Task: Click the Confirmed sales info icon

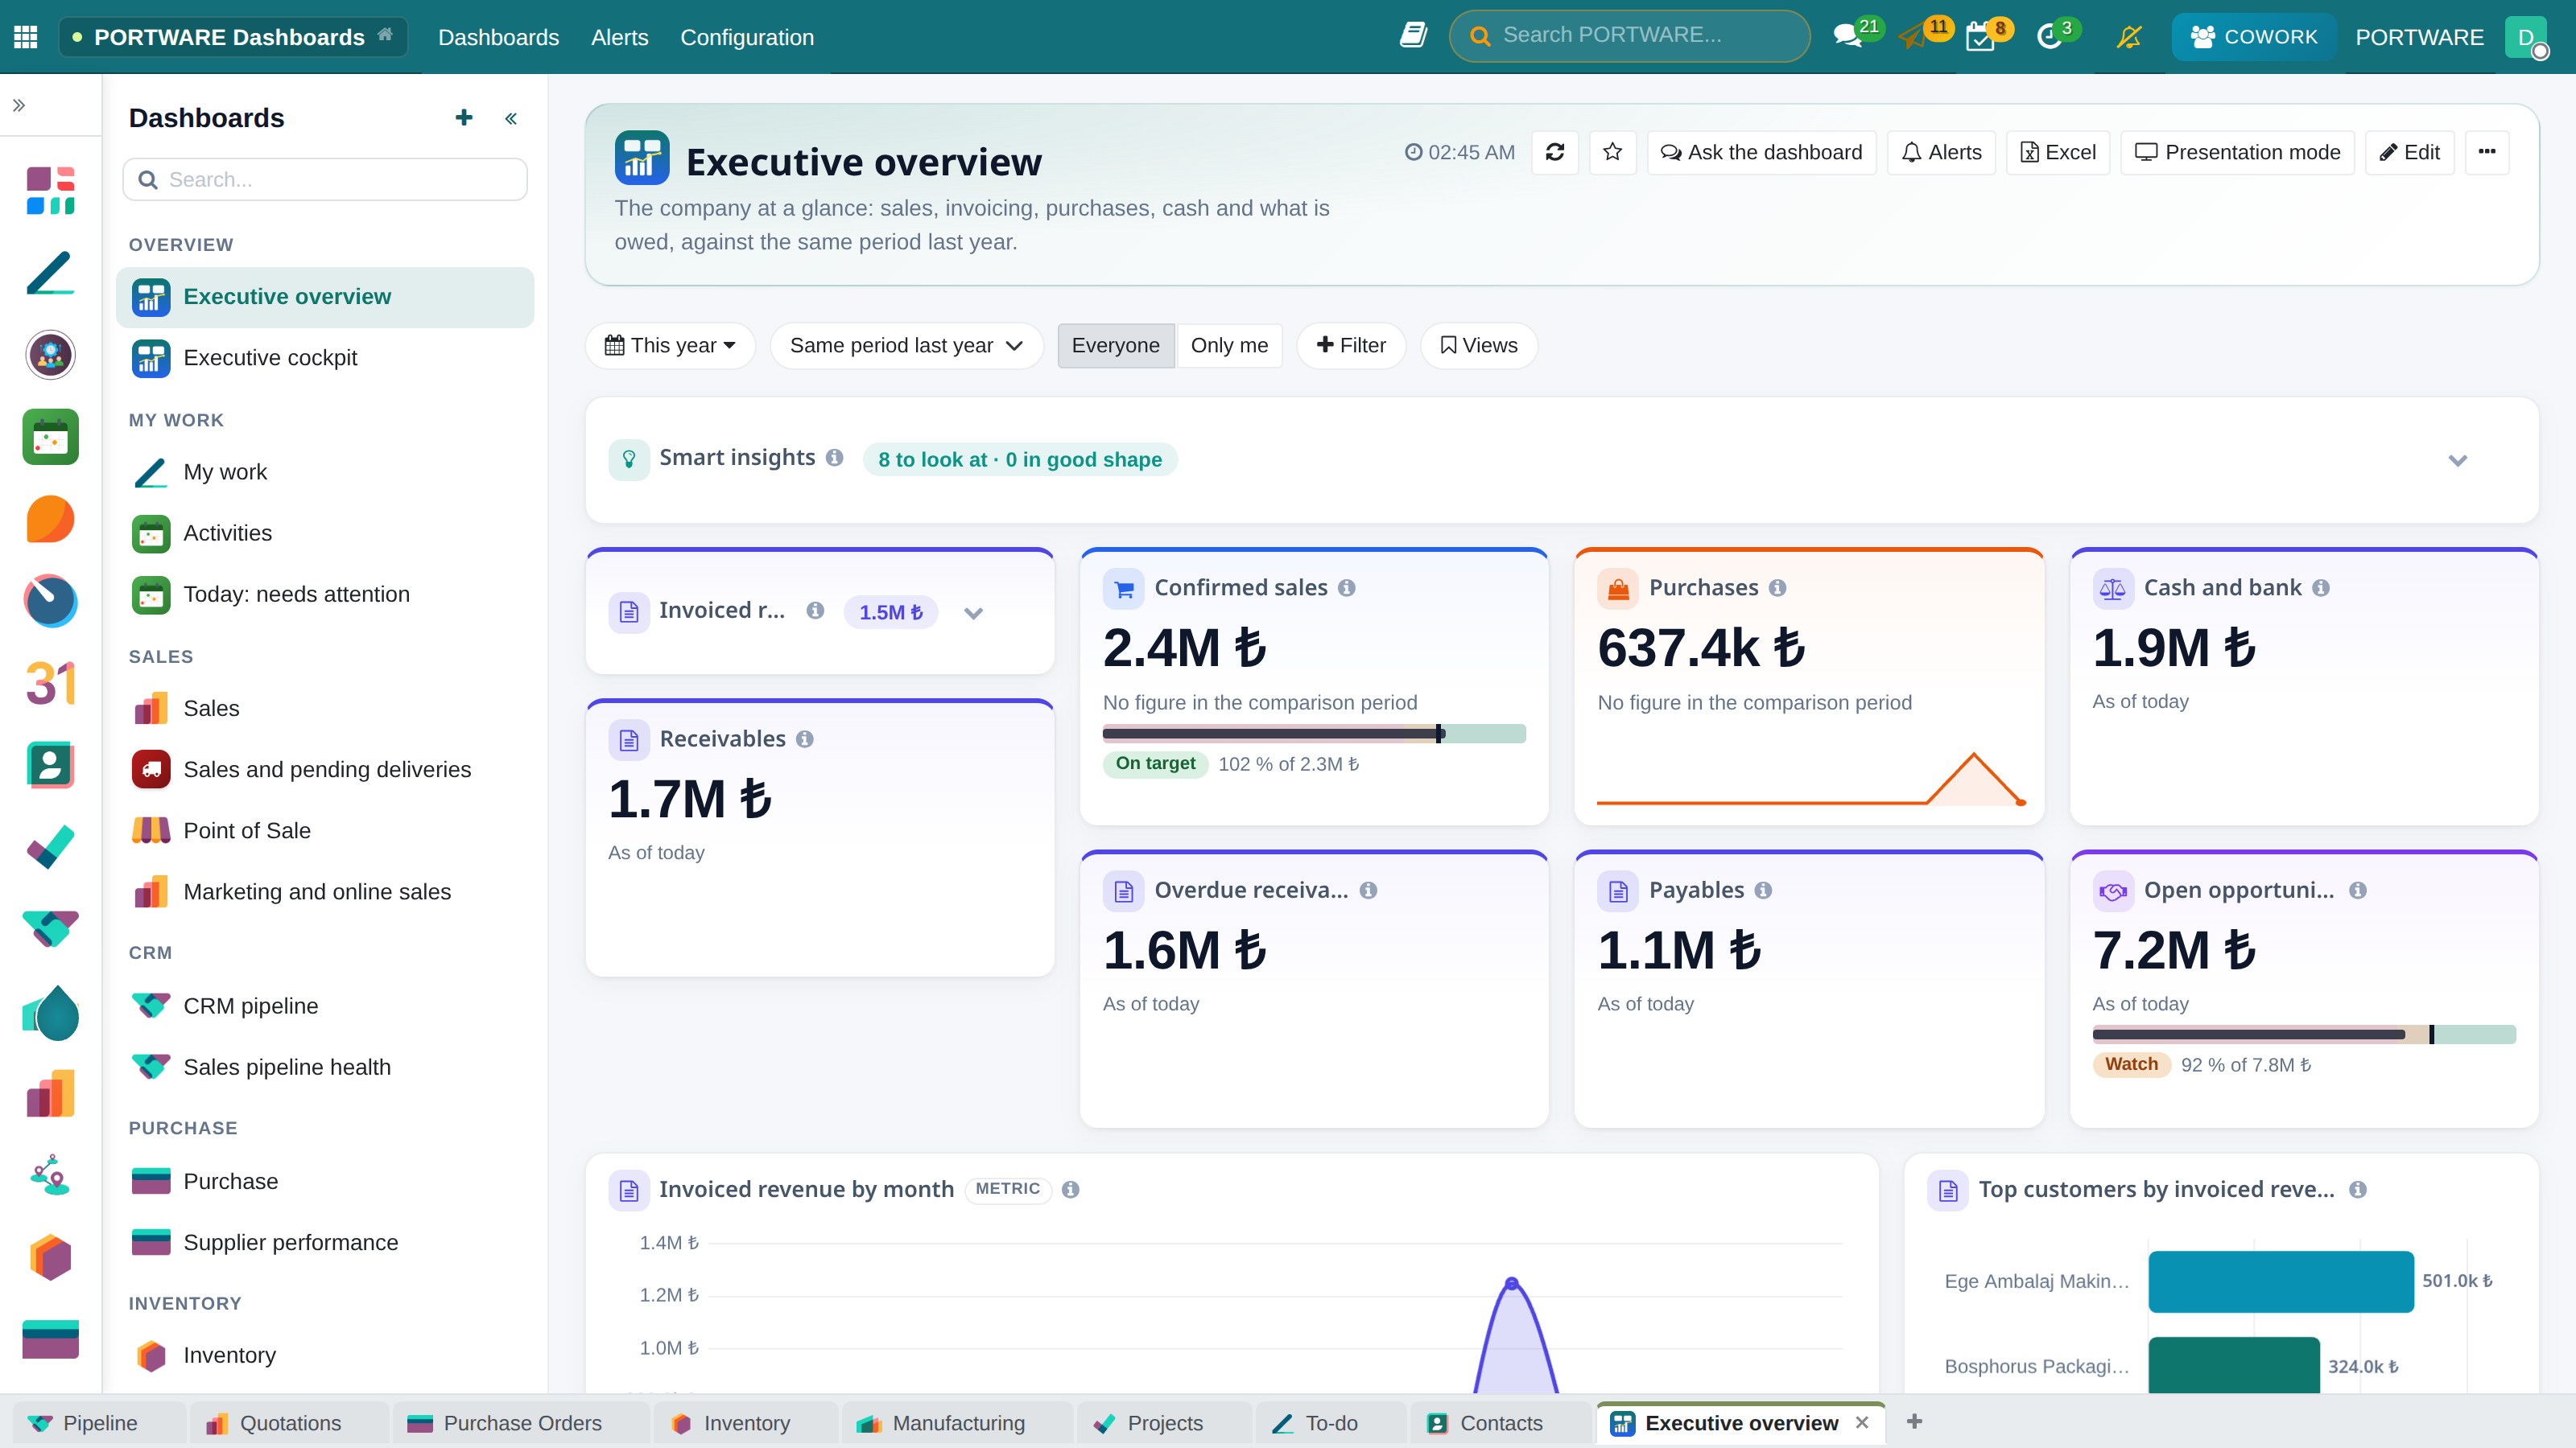Action: [1347, 587]
